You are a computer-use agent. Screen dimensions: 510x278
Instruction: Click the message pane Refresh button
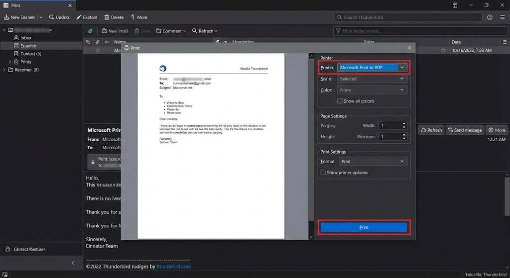point(431,130)
